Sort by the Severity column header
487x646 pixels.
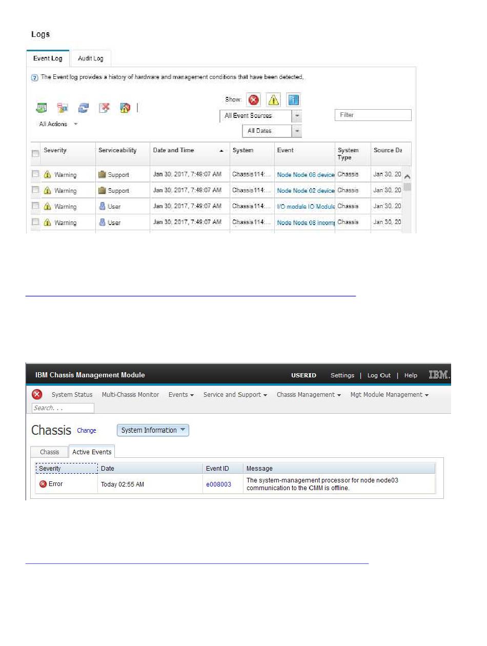(x=55, y=150)
